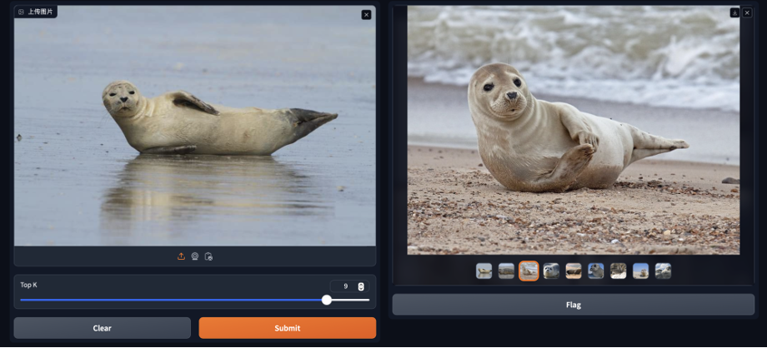
Task: Select the ninth gallery thumbnail
Action: 664,271
